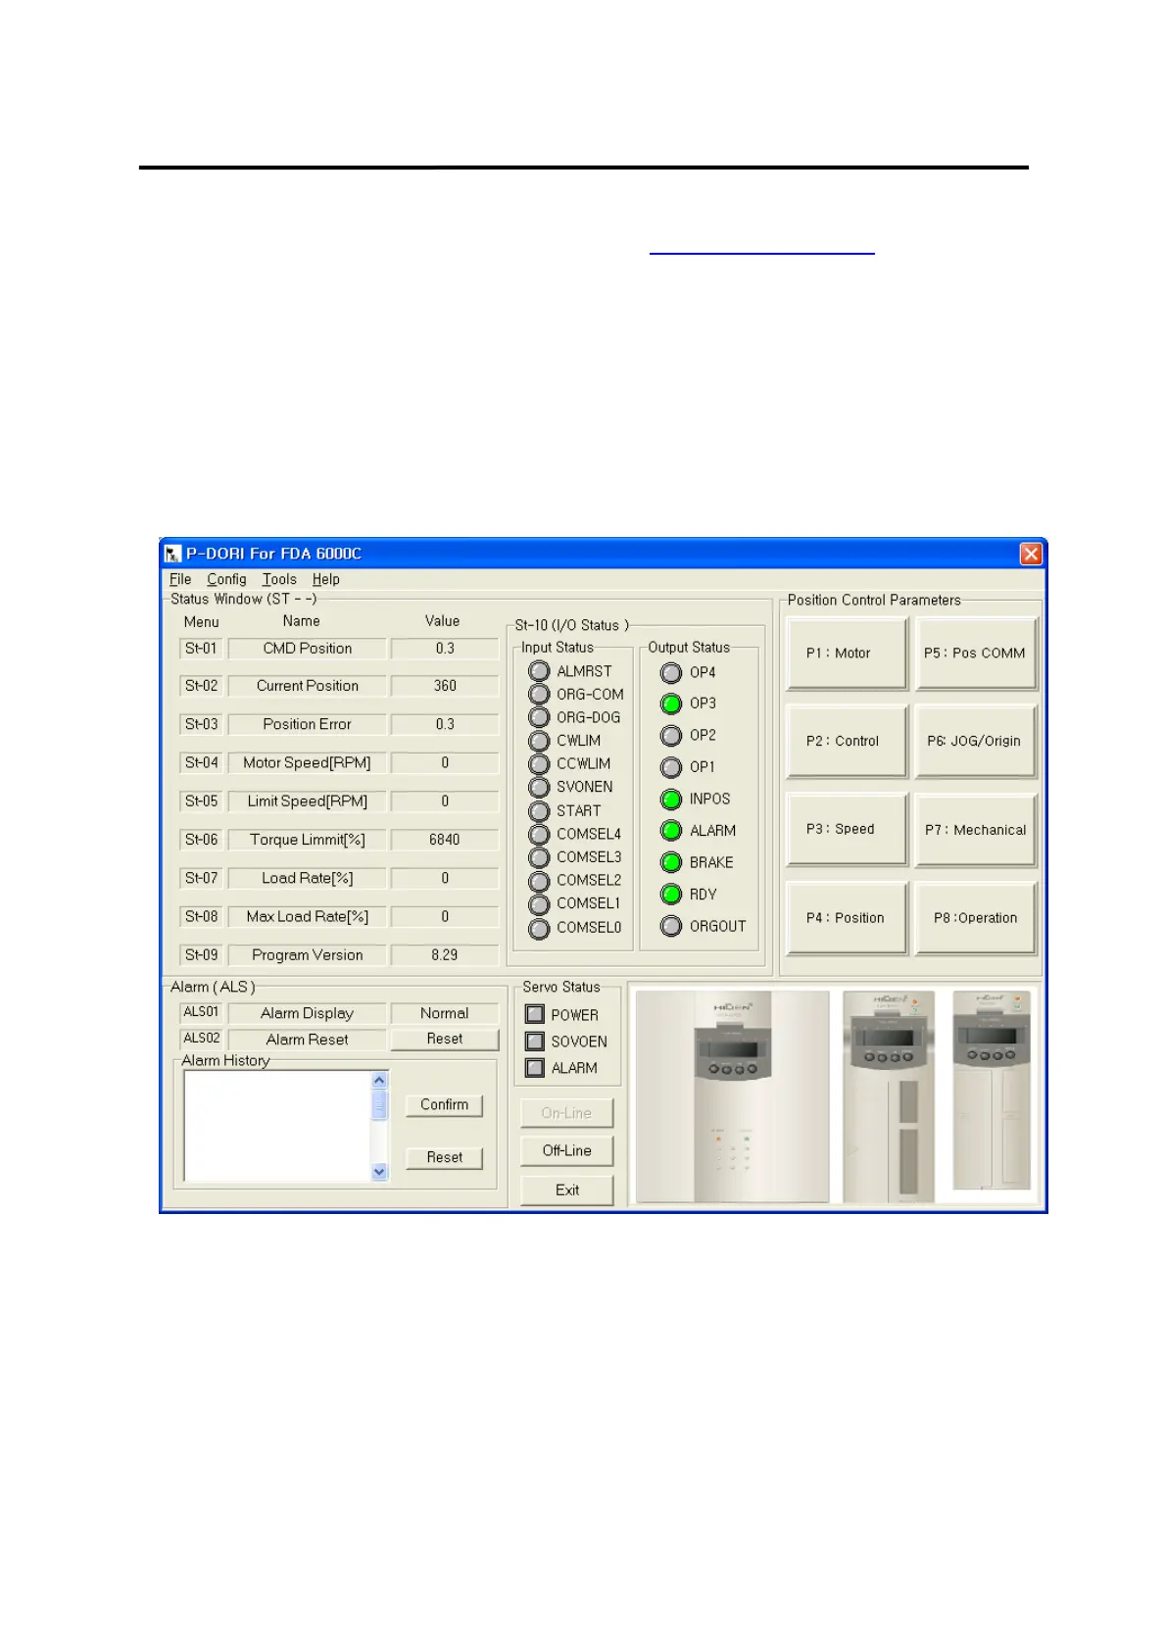Click the middle servo drive image
1166x1650 pixels.
(x=889, y=1096)
